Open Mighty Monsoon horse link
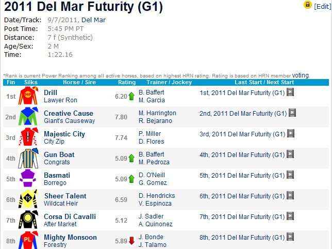This screenshot has width=332, height=249. point(70,237)
